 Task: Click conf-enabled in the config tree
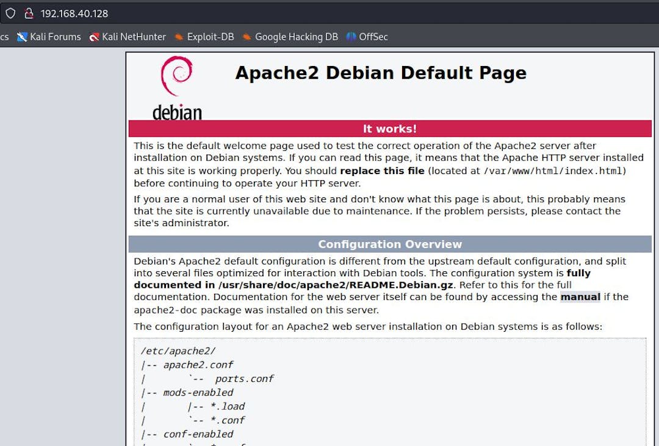pyautogui.click(x=198, y=434)
